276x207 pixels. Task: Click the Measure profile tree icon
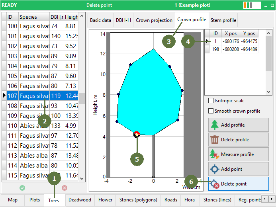pyautogui.click(x=214, y=154)
